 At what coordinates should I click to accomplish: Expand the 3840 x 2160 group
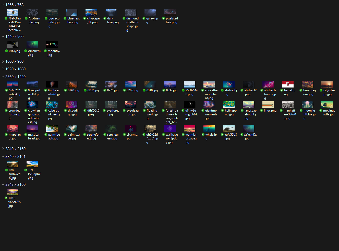point(3,149)
